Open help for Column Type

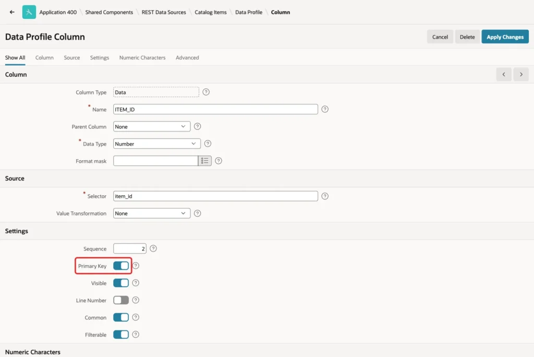point(206,92)
